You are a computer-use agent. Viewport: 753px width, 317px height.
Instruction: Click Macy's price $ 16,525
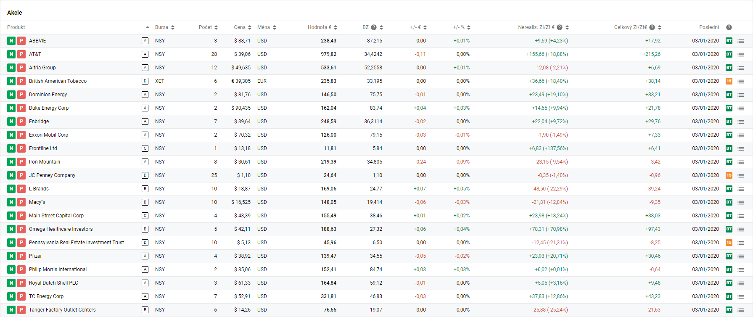241,202
